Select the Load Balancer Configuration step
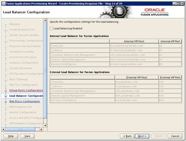 pyautogui.click(x=26, y=96)
